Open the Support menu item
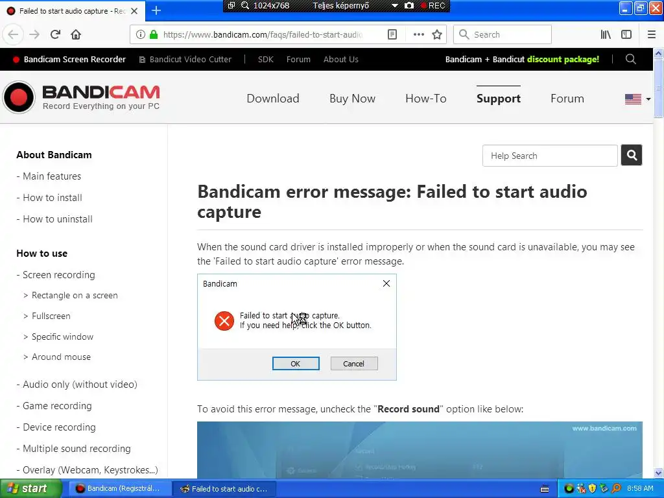664x498 pixels. coord(499,99)
